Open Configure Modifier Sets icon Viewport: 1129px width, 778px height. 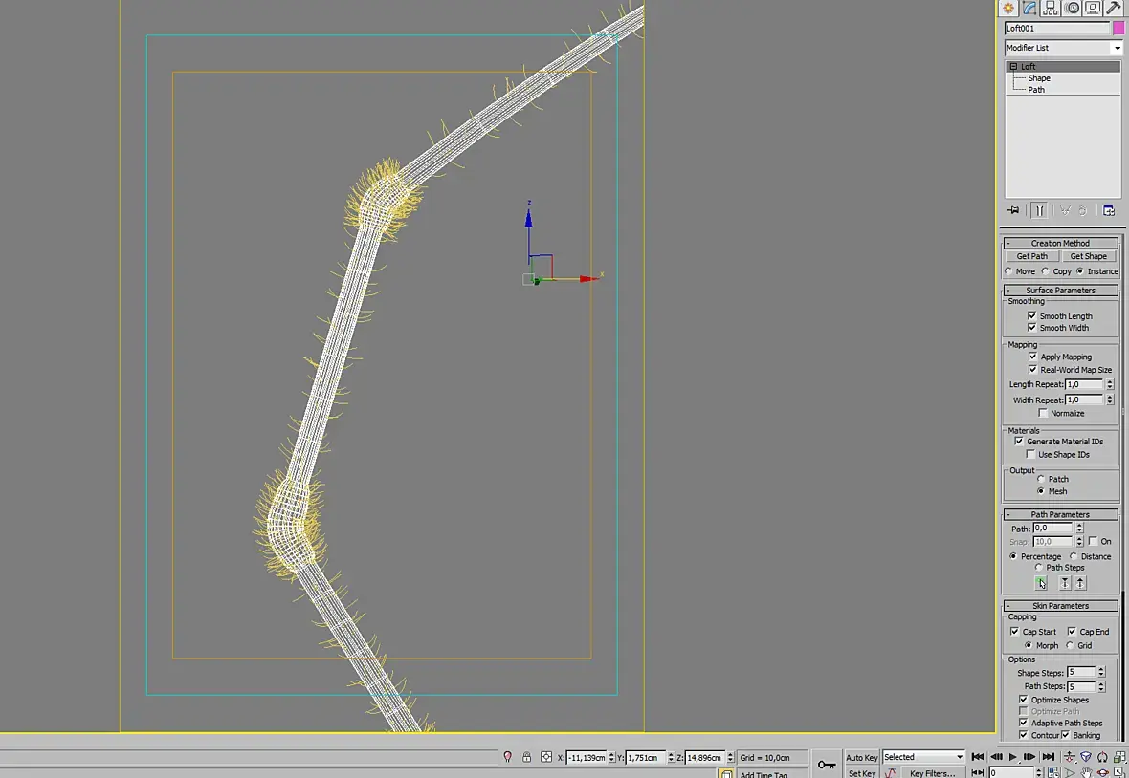pos(1109,210)
